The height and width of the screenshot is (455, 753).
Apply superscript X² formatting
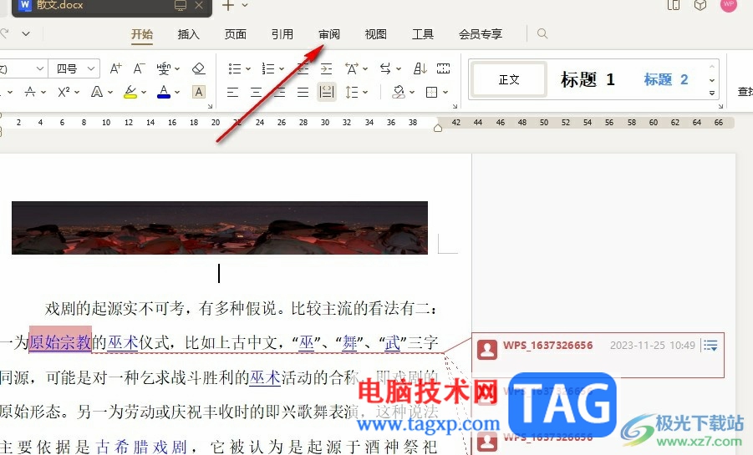(x=64, y=92)
